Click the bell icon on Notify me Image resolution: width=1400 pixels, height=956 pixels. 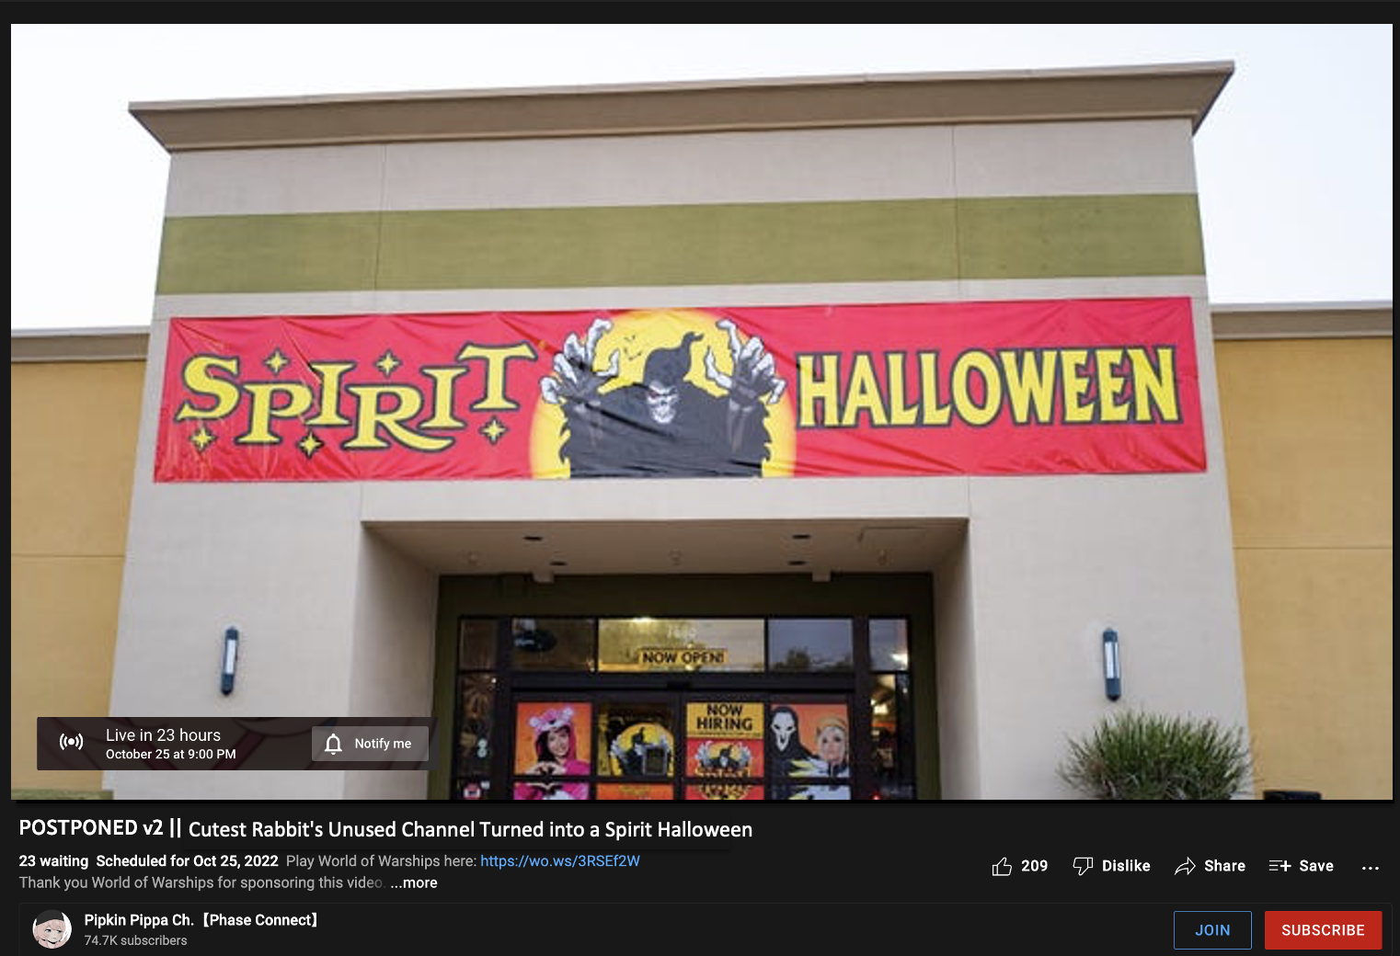333,744
